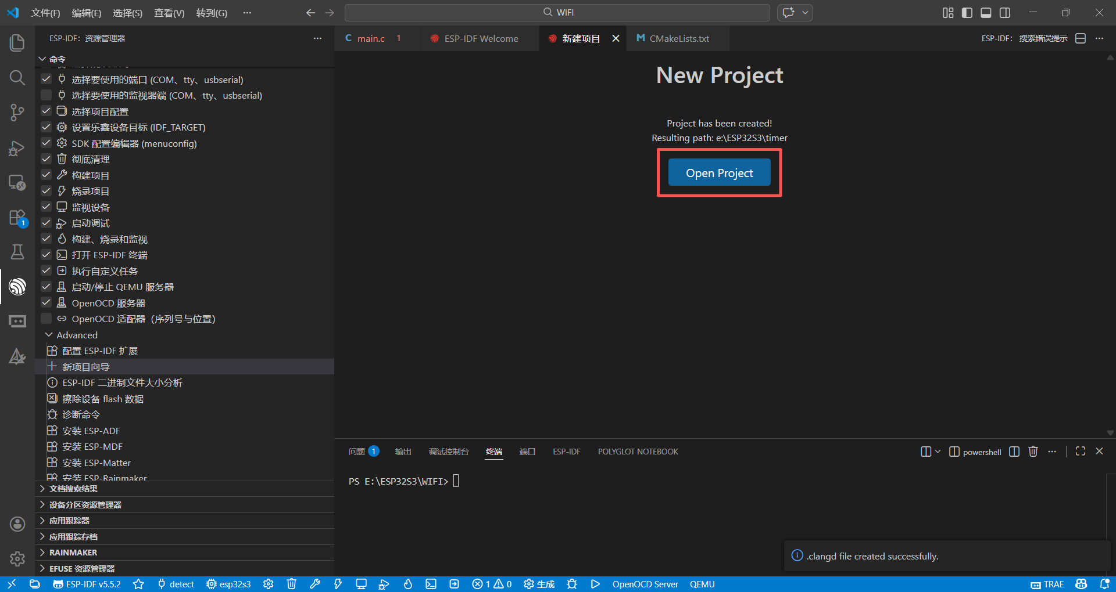The width and height of the screenshot is (1116, 592).
Task: Open Source Control view in activity bar
Action: 17,113
